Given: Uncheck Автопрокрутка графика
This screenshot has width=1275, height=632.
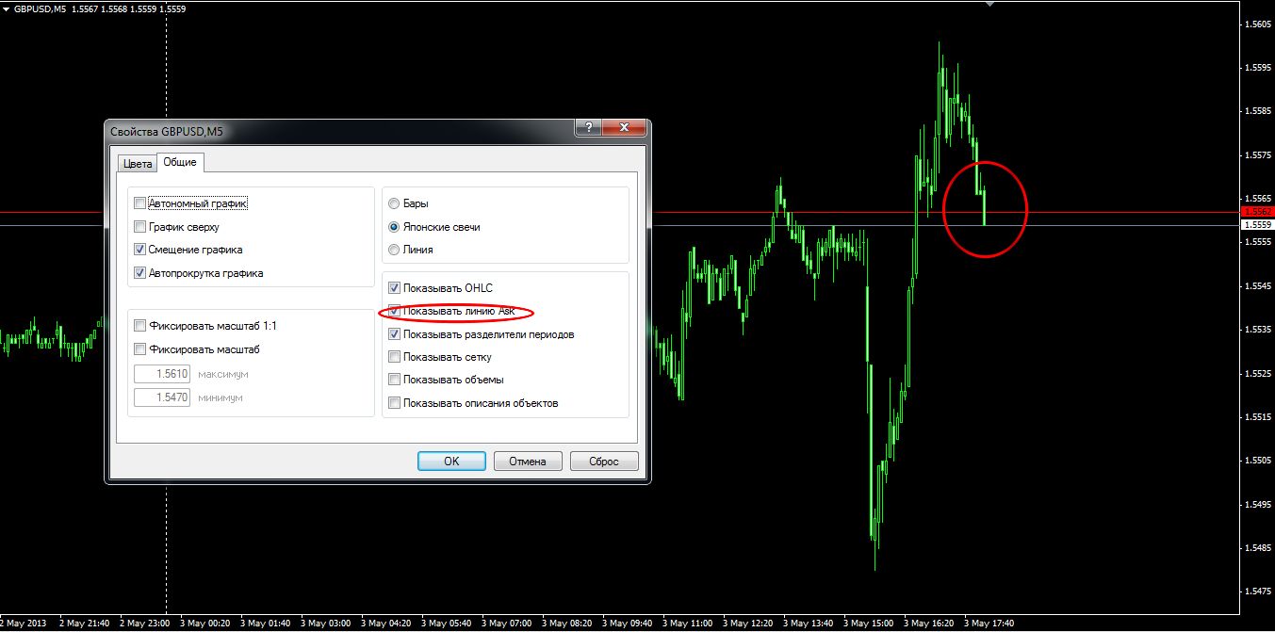Looking at the screenshot, I should pyautogui.click(x=140, y=273).
